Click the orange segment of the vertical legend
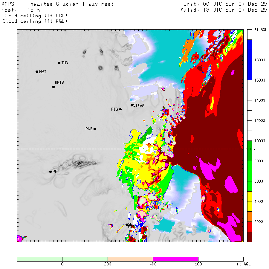 (x=250, y=216)
